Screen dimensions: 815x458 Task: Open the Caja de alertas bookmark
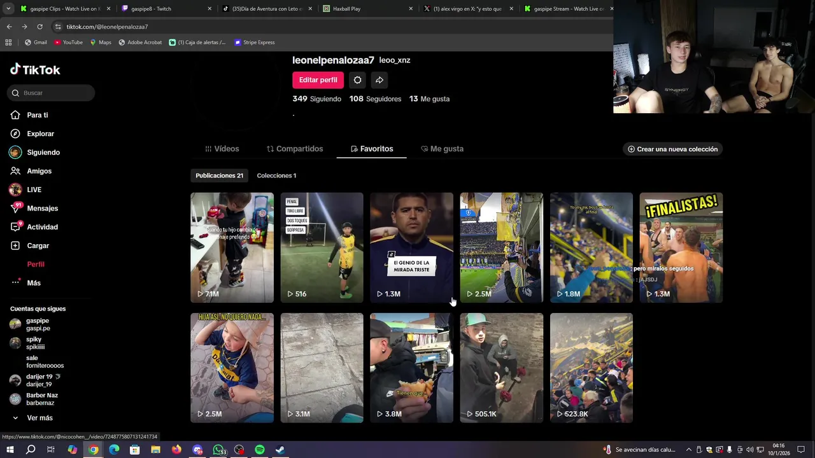pyautogui.click(x=197, y=43)
